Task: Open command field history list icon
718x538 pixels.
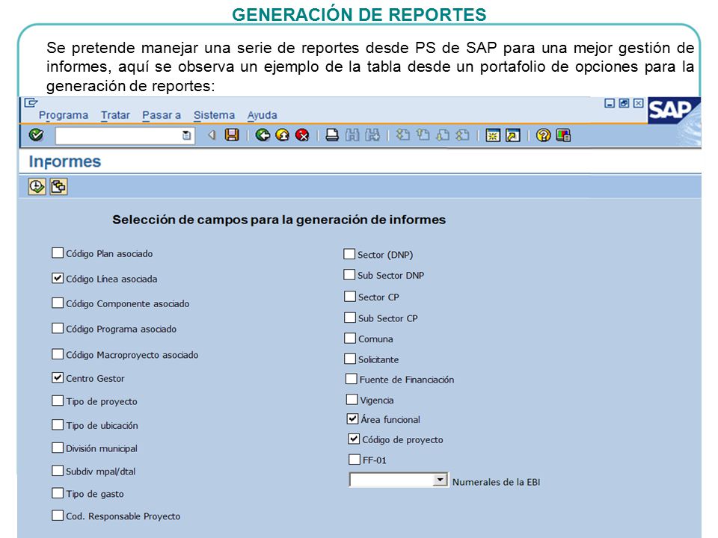Action: pos(186,135)
